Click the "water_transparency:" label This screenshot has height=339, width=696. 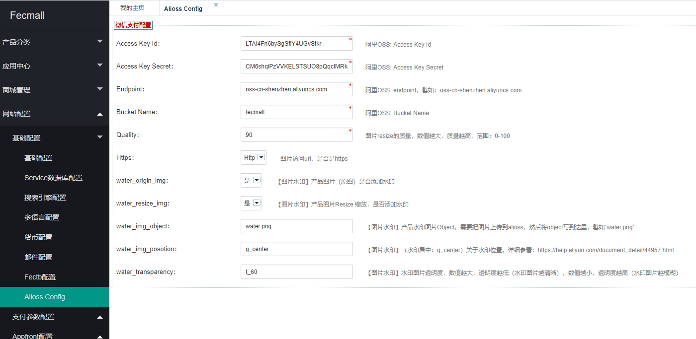[x=146, y=272]
